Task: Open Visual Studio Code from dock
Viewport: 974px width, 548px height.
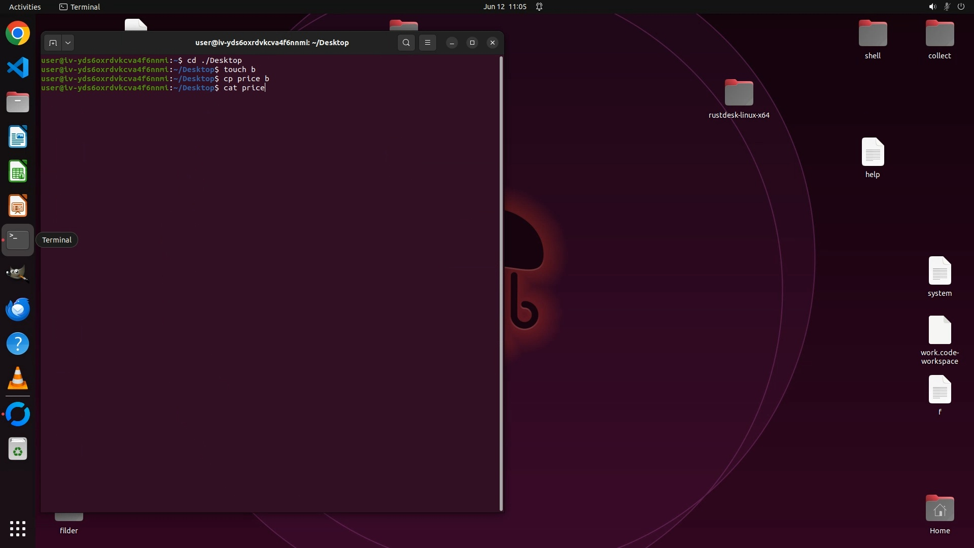Action: 18,68
